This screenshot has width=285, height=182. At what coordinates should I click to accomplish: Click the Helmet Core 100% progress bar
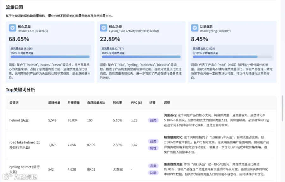point(50,57)
